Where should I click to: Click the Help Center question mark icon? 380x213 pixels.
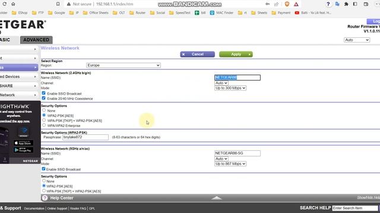(45, 198)
